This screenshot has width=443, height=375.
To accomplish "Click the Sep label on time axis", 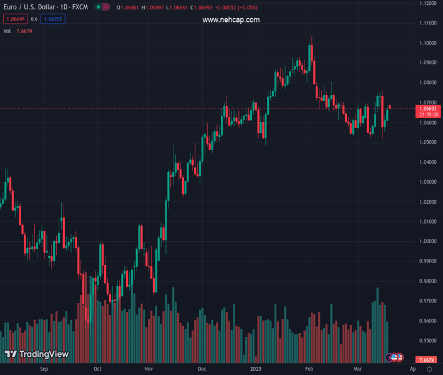I will (44, 369).
